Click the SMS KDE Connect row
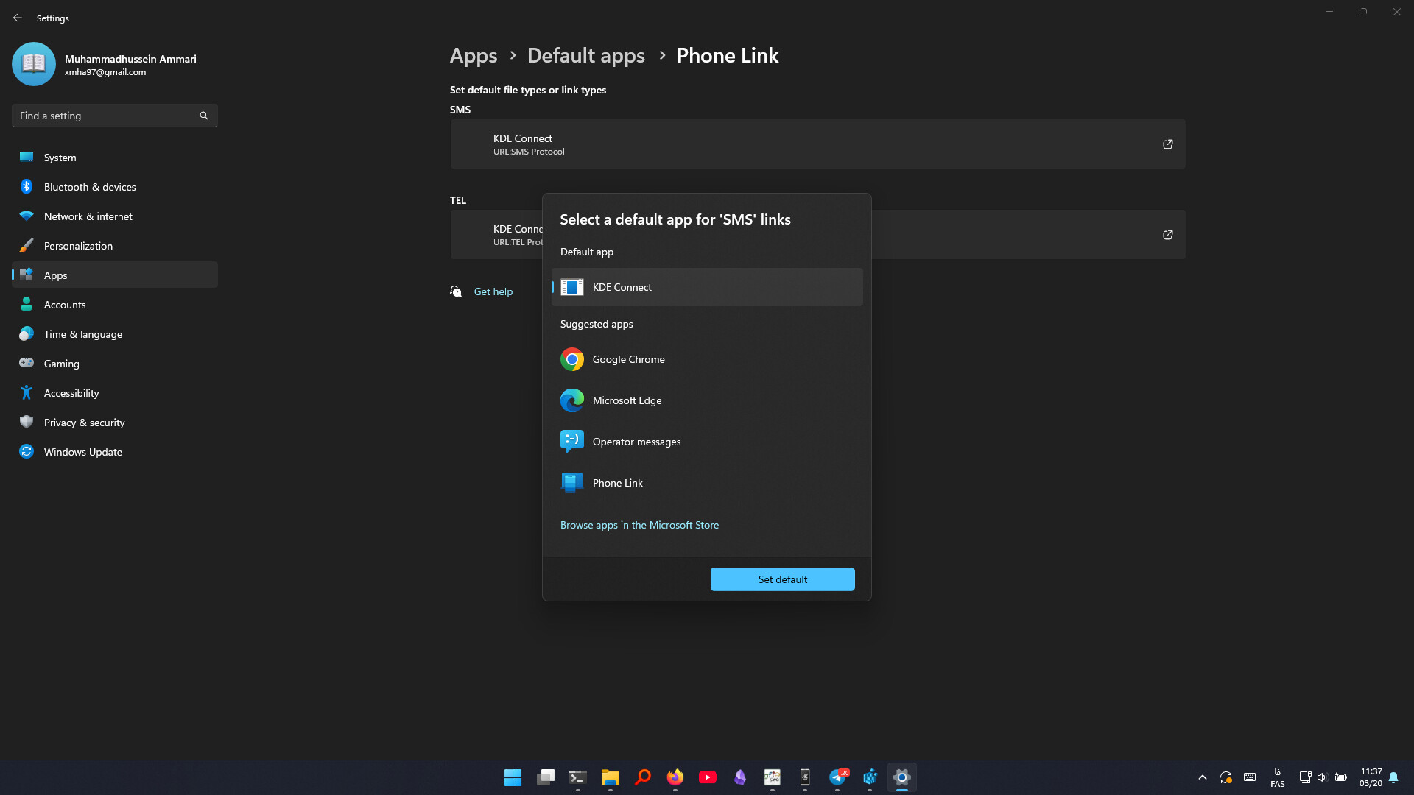The height and width of the screenshot is (795, 1414). (x=817, y=144)
